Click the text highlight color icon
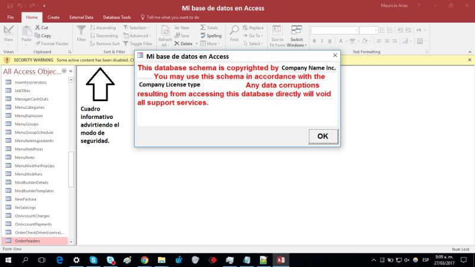475x267 pixels. pos(352,41)
